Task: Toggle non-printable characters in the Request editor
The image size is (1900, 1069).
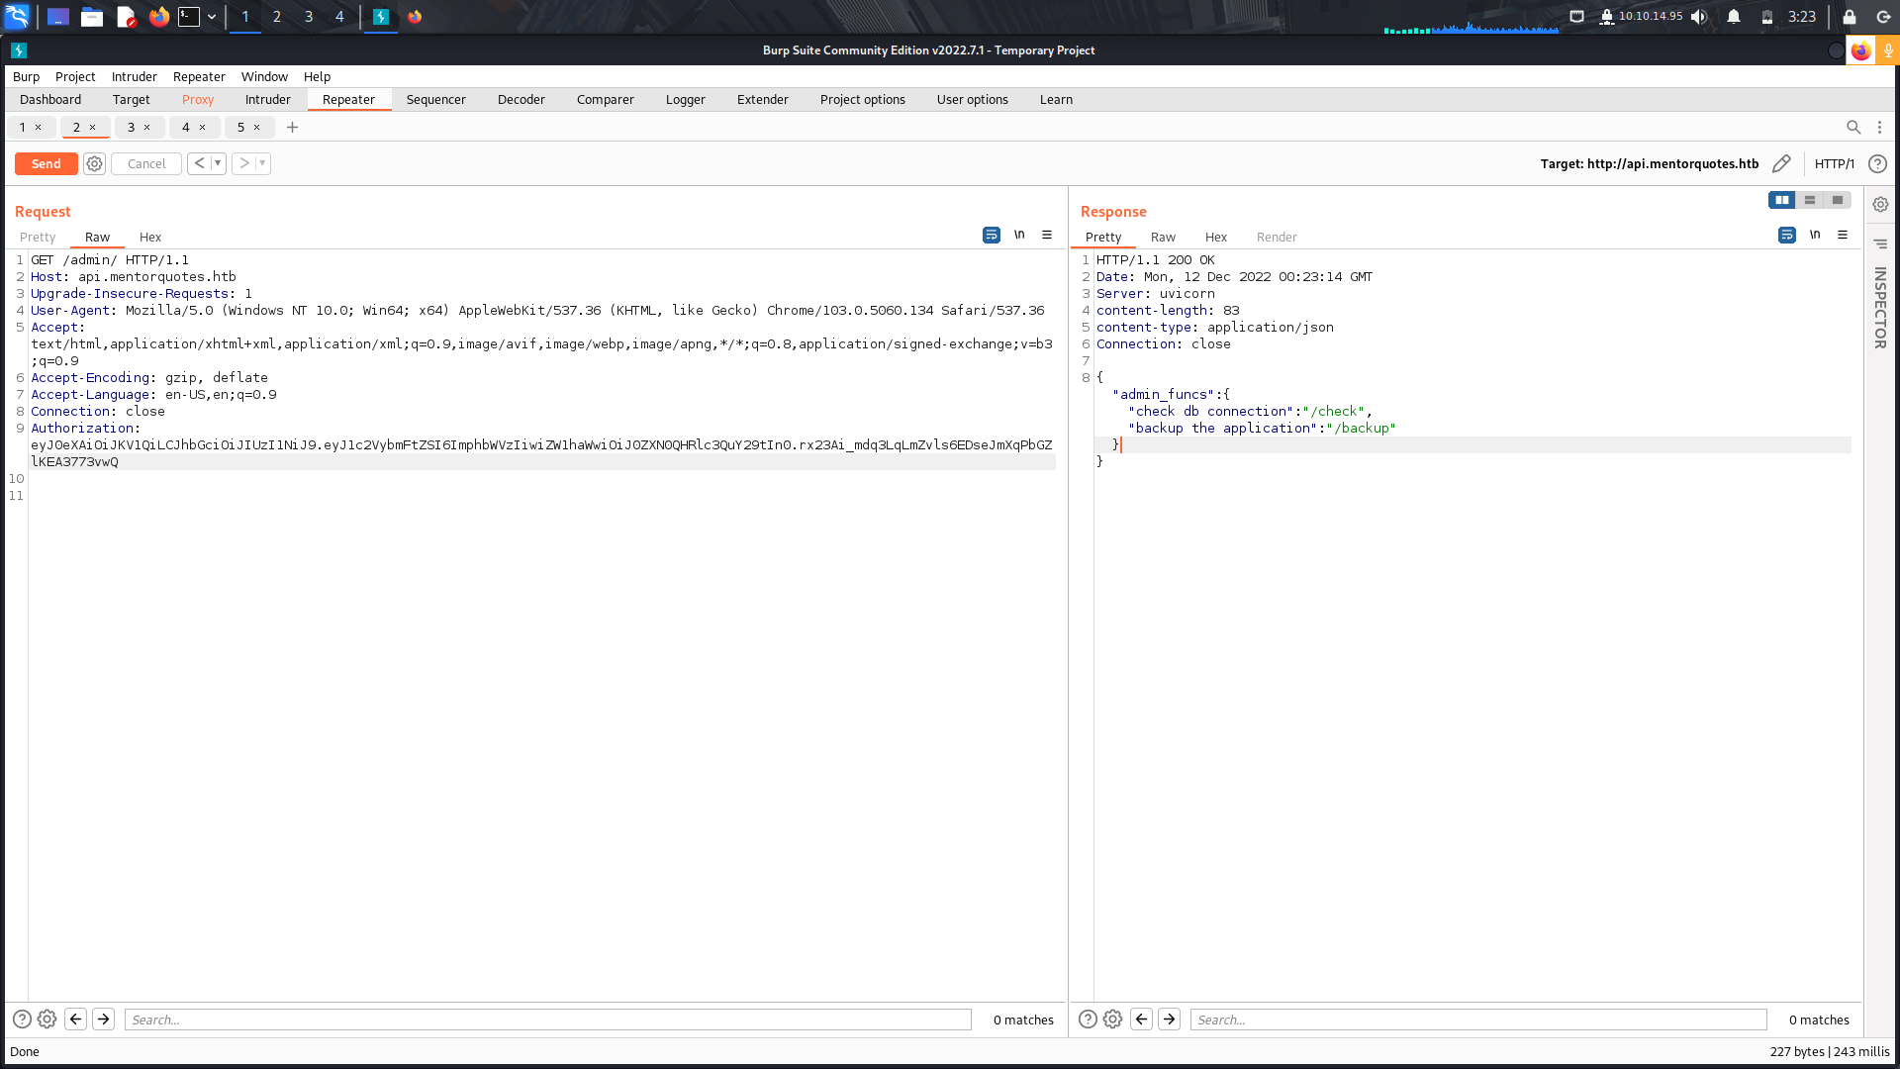Action: (1020, 235)
